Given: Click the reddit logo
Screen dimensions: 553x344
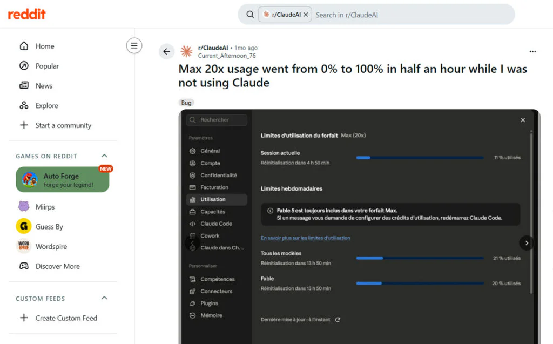Looking at the screenshot, I should pos(27,14).
